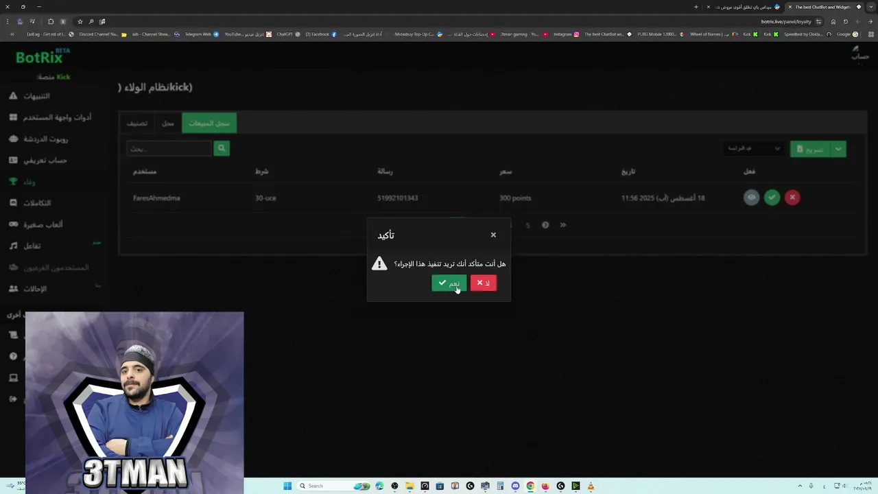This screenshot has height=494, width=878.
Task: Open Discord from the taskbar
Action: tap(515, 486)
